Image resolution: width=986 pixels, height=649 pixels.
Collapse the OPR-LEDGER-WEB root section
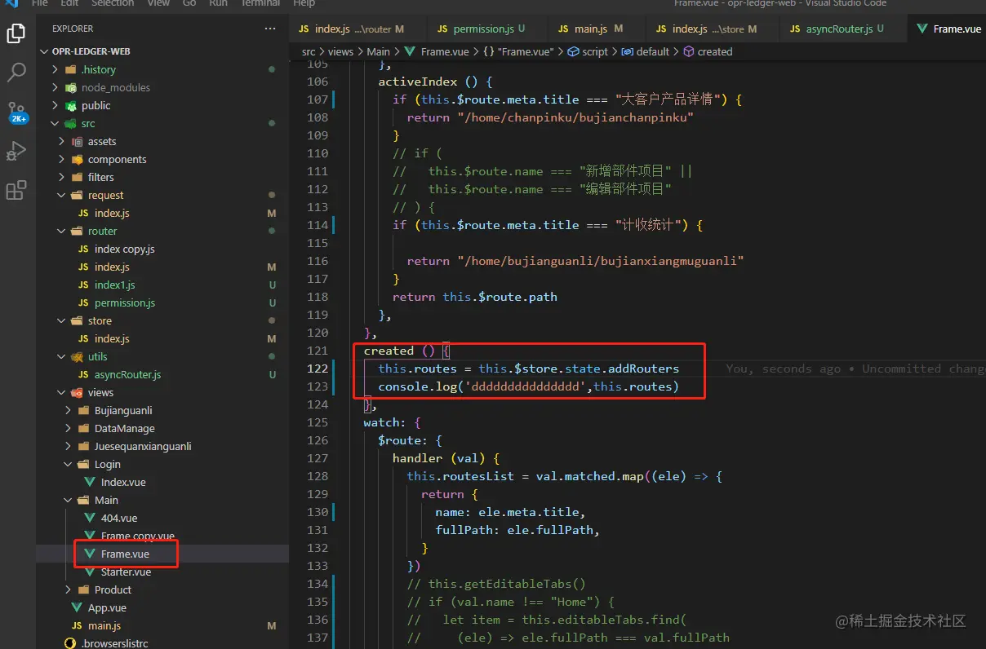click(x=45, y=51)
